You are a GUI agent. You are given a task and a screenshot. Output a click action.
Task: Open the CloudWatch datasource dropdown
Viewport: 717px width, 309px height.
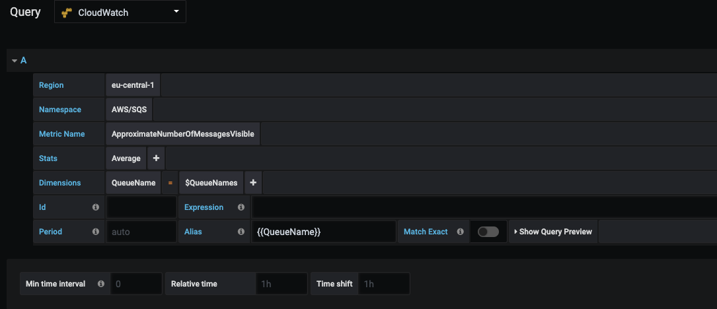[120, 12]
